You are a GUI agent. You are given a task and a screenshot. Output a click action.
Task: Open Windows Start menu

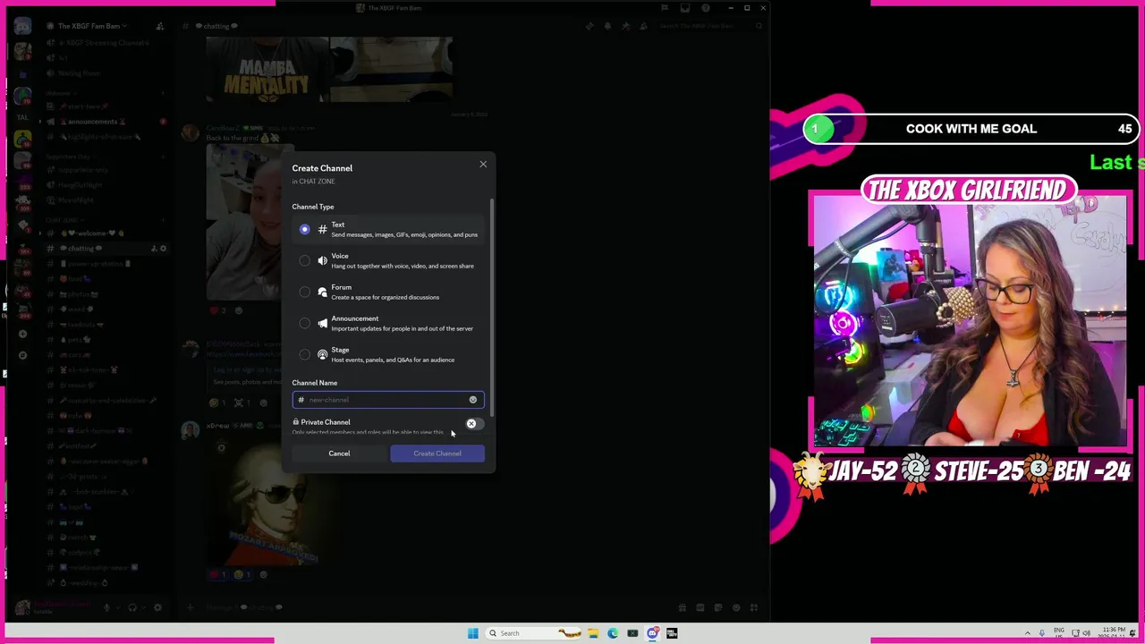point(472,633)
